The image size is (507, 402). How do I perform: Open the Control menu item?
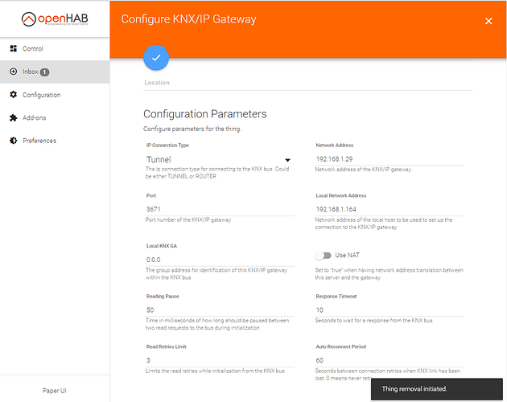[55, 48]
